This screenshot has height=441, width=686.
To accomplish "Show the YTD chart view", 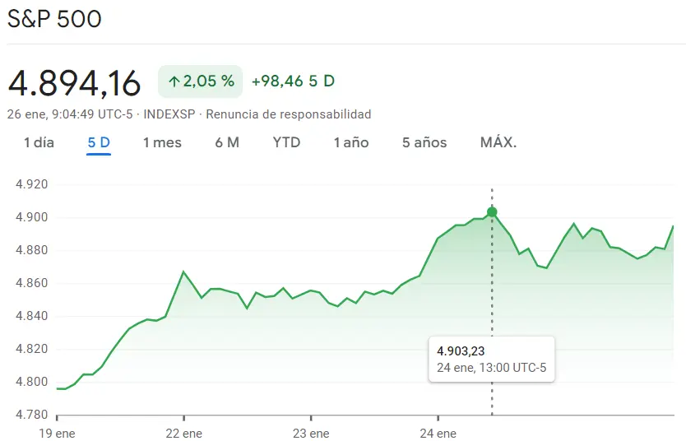I will 286,142.
